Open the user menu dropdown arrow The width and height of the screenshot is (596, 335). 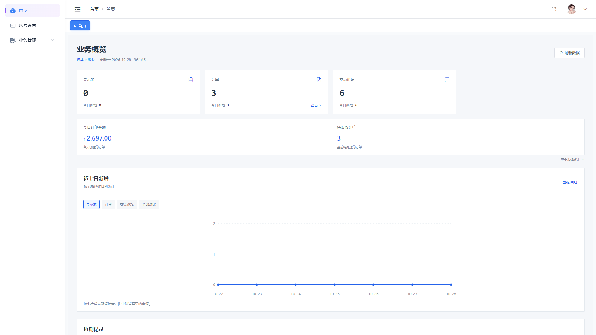point(585,9)
